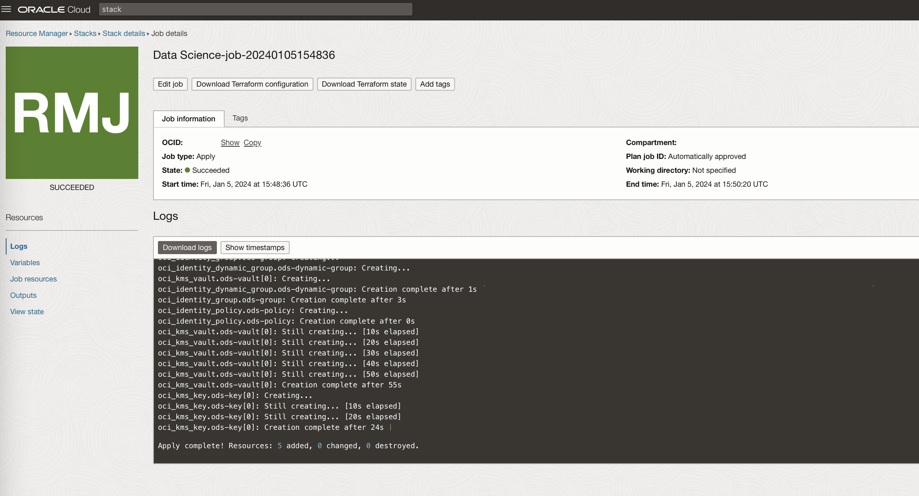Download the Terraform state
919x496 pixels.
click(x=364, y=84)
